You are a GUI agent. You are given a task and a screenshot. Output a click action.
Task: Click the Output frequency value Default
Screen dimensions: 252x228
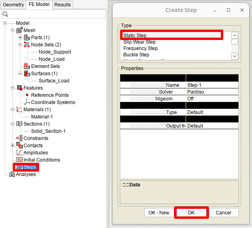212,126
